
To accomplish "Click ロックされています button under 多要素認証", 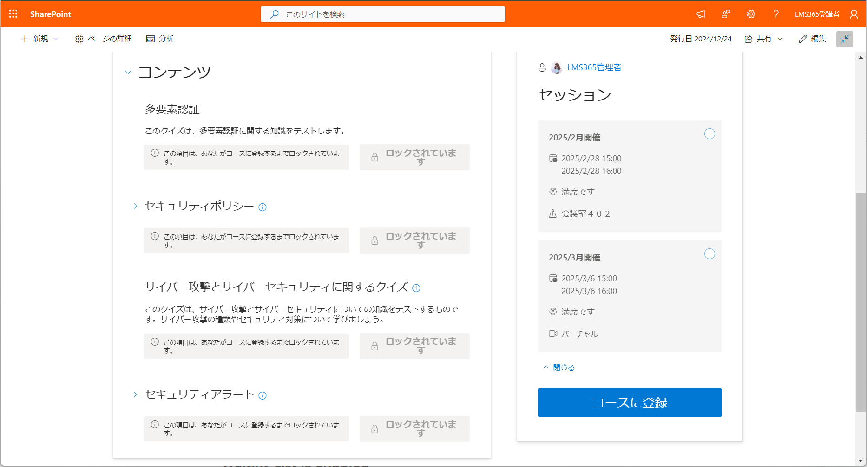I will click(414, 157).
